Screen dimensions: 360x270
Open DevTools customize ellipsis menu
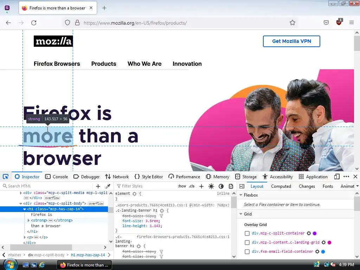[346, 176]
